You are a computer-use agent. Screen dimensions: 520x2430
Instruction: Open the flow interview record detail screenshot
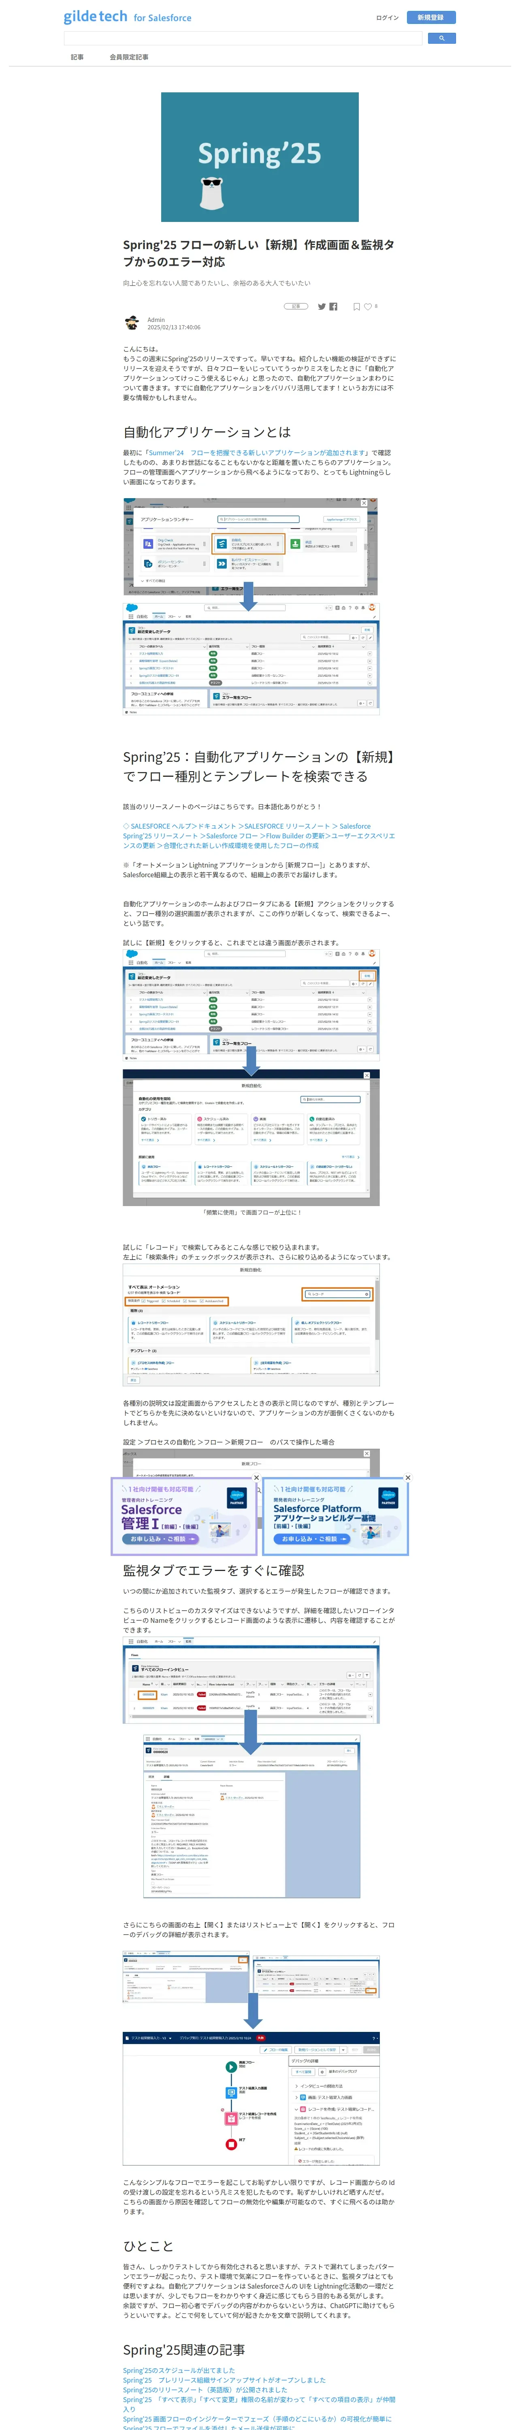251,1816
